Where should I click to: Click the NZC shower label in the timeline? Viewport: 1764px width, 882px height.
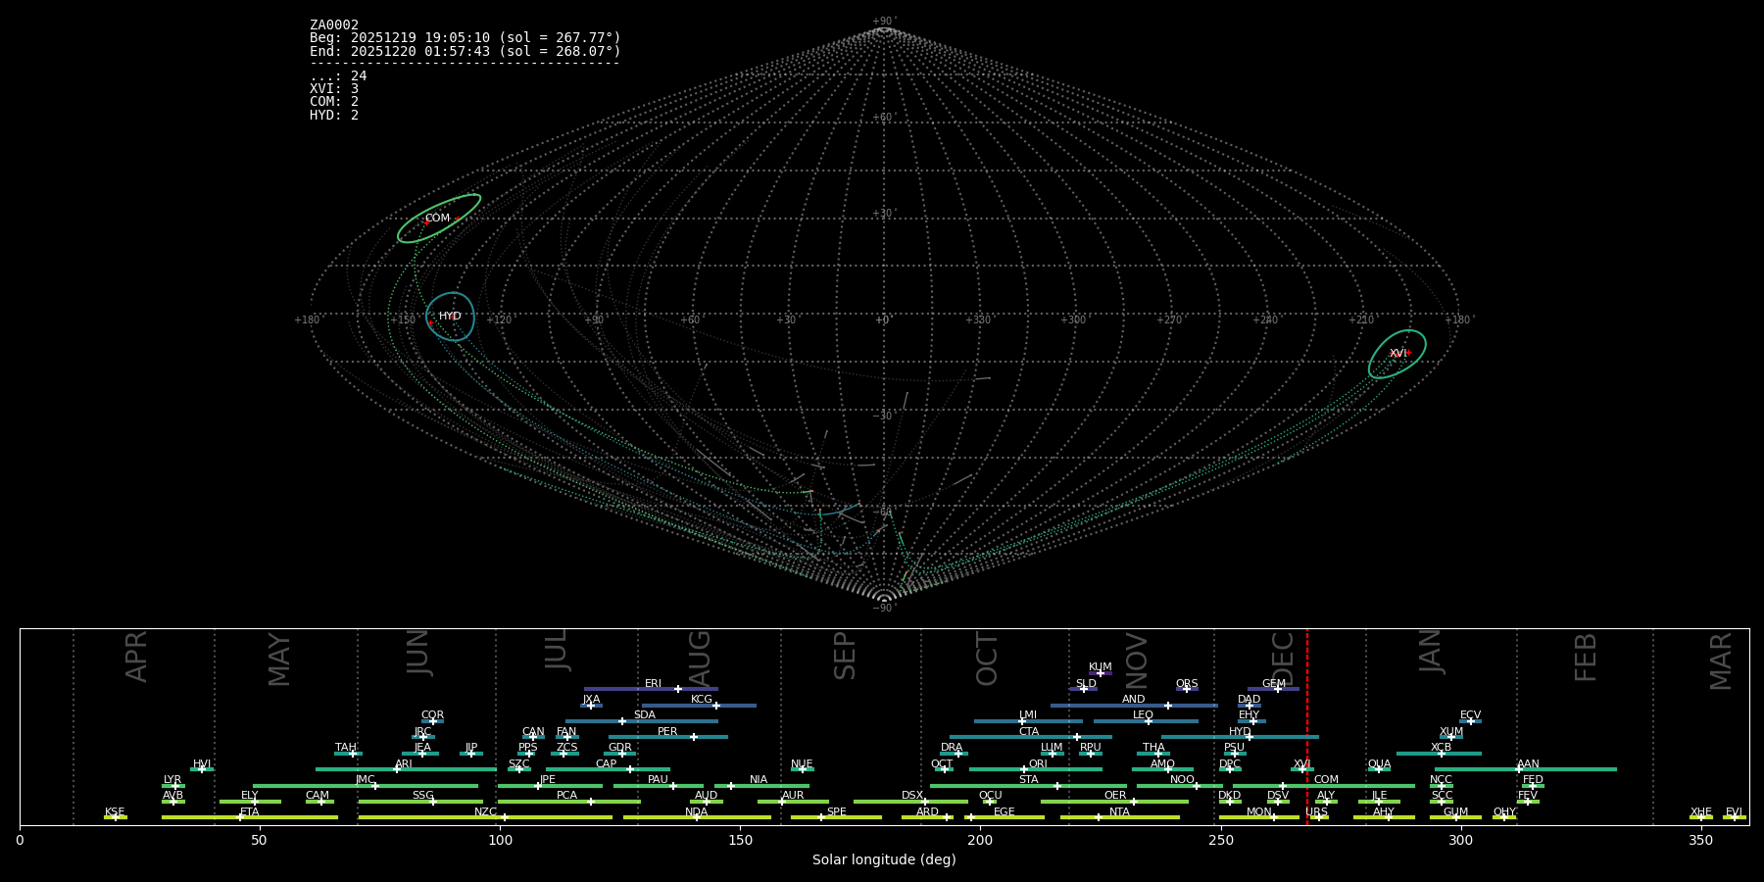pyautogui.click(x=485, y=812)
